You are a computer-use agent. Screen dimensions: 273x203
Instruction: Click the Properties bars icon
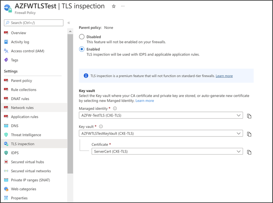pos(6,198)
